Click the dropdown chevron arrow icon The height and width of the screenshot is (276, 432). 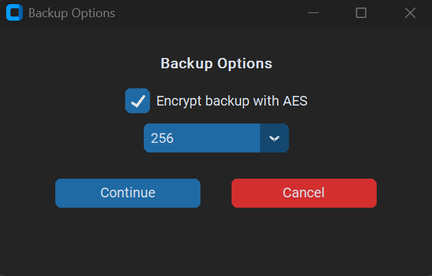click(x=274, y=138)
